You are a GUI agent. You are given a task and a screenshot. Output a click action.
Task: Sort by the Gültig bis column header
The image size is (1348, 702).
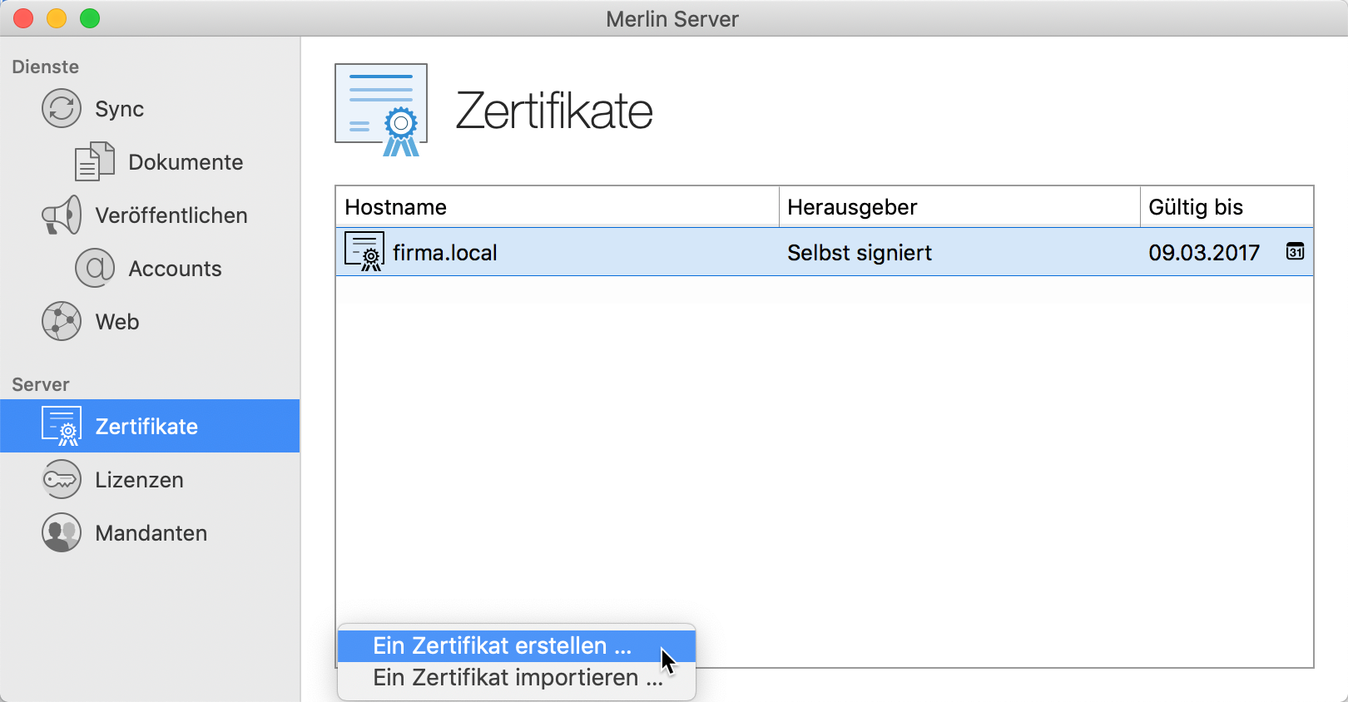pyautogui.click(x=1227, y=206)
